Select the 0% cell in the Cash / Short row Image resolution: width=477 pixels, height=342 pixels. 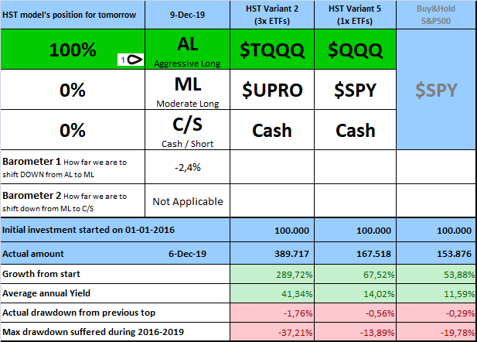pyautogui.click(x=73, y=130)
